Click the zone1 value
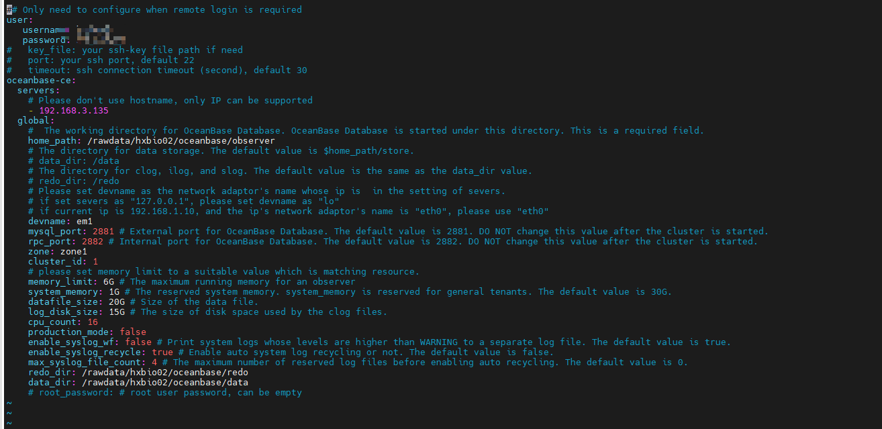 tap(74, 252)
